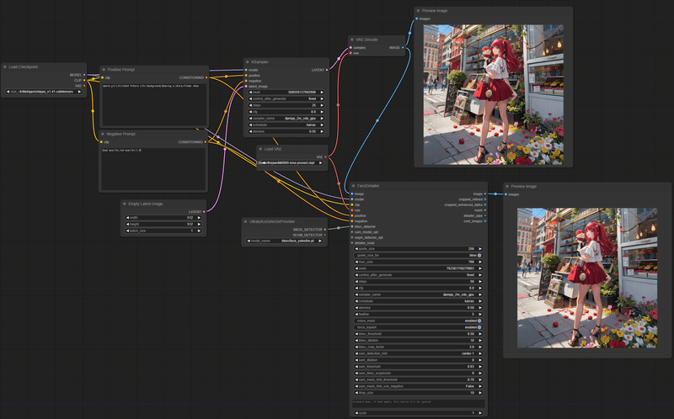Collapse the Negative Prompt node via its dot

click(x=103, y=134)
